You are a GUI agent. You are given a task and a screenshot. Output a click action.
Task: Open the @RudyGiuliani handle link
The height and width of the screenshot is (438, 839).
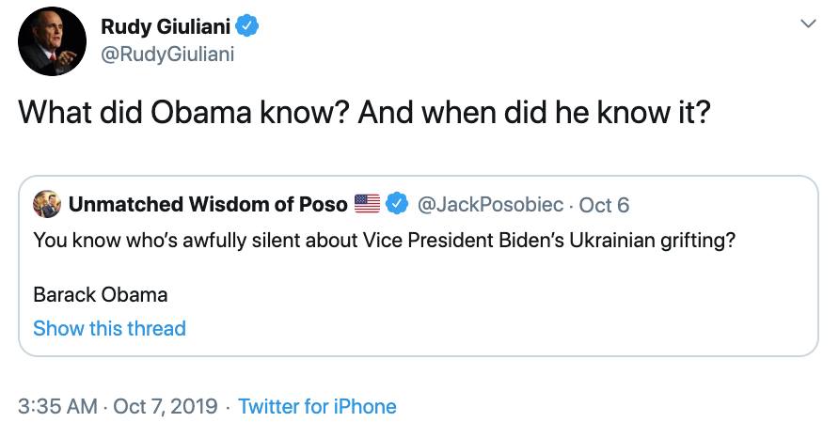point(167,55)
